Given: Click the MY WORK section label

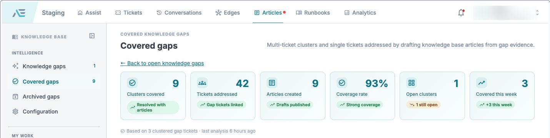Looking at the screenshot, I should click(22, 136).
